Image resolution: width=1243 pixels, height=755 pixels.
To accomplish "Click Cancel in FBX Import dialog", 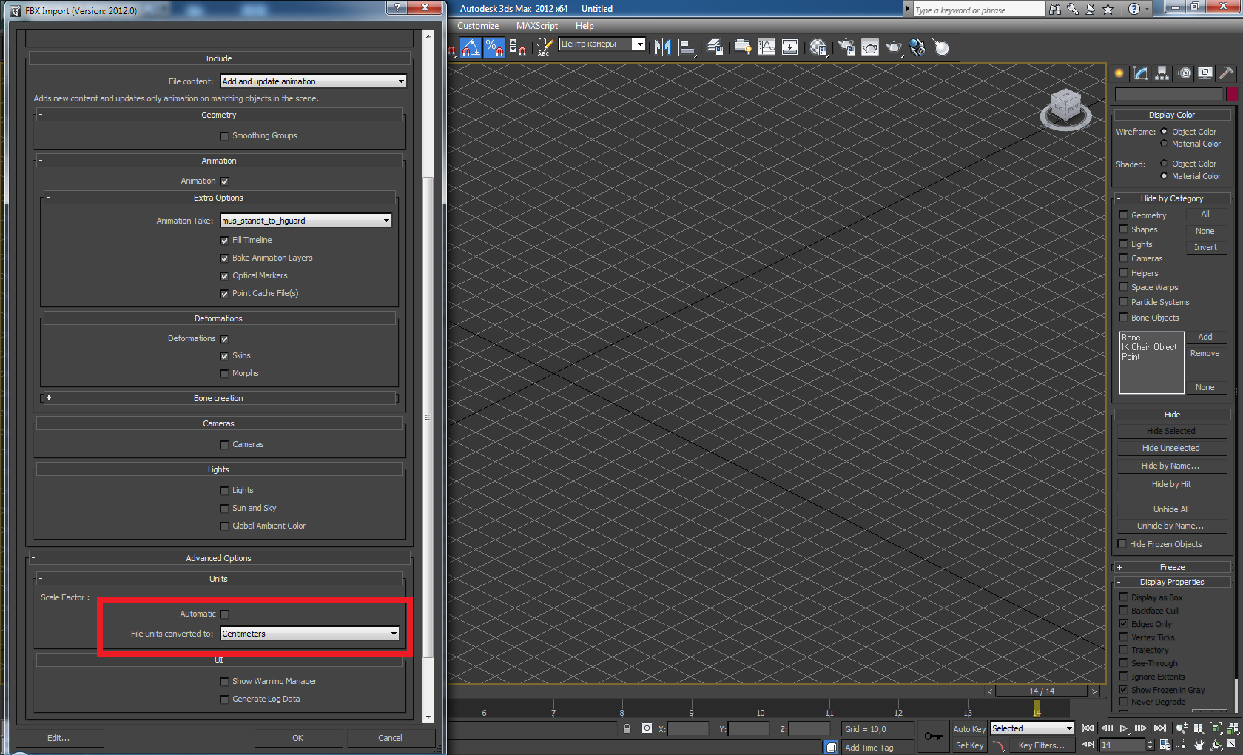I will click(x=391, y=738).
